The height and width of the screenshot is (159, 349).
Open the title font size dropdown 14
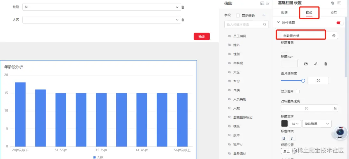[295, 124]
